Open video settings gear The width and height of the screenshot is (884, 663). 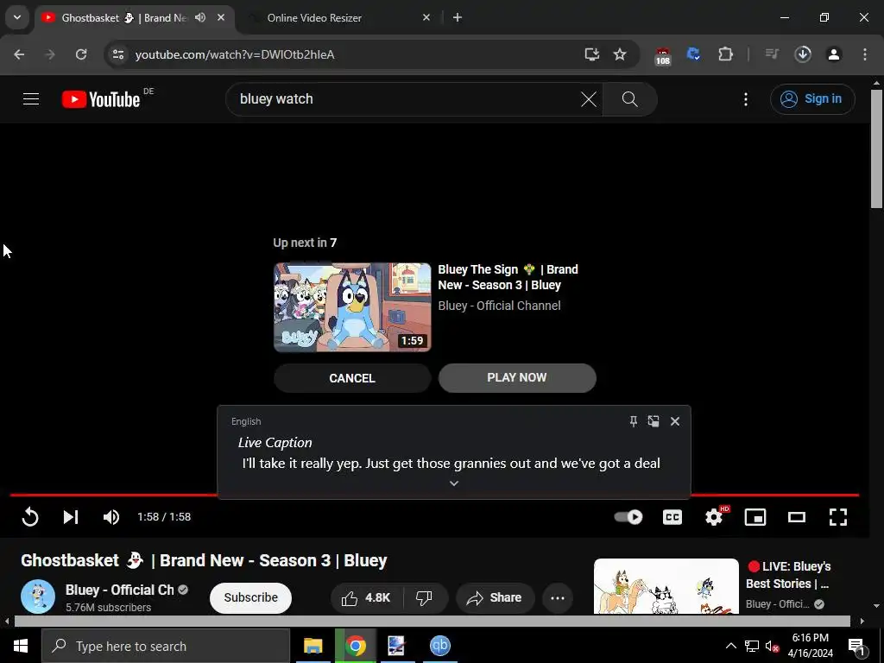[714, 517]
